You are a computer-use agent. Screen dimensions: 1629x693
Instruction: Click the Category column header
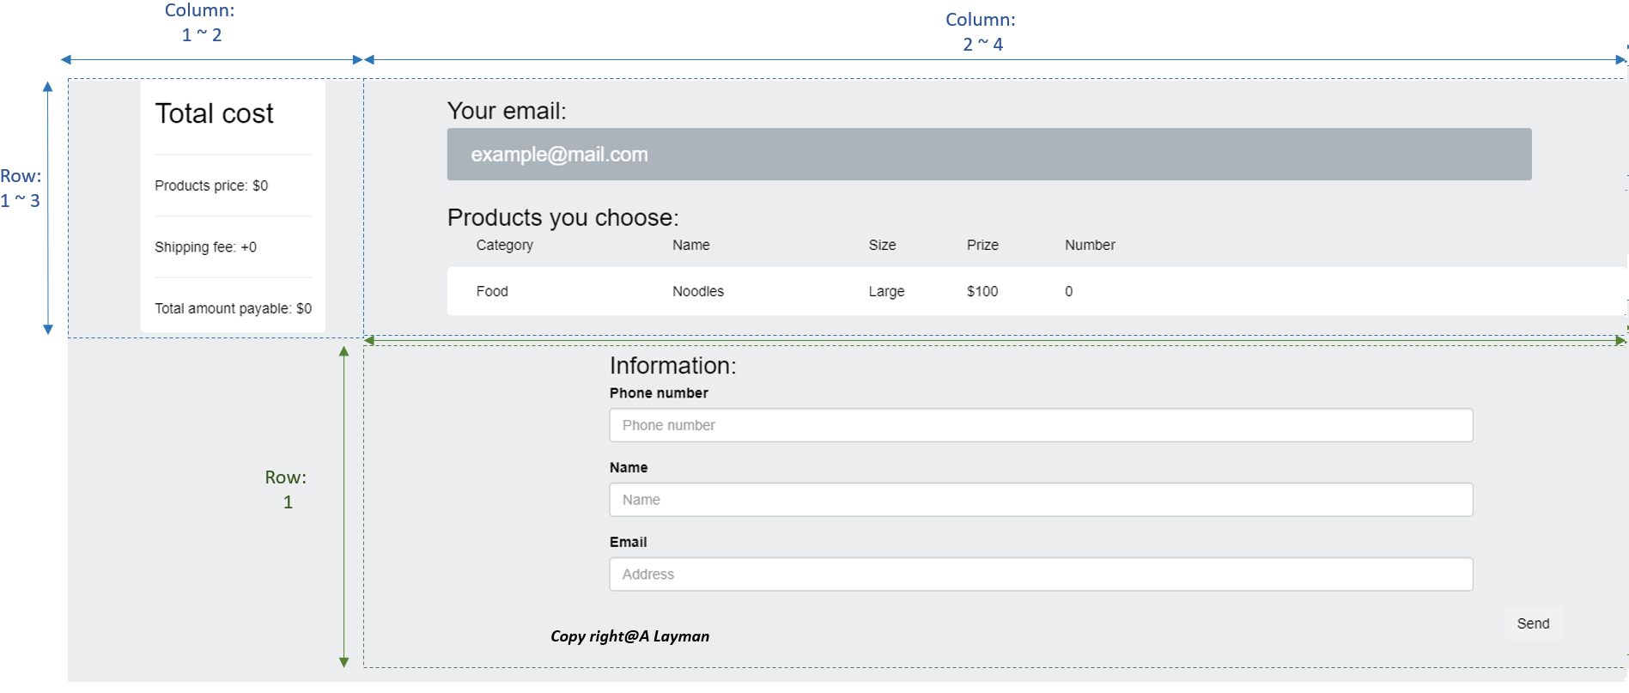coord(504,245)
